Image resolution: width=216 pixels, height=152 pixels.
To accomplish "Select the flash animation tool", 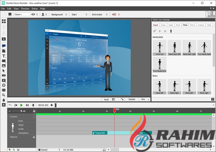I will pos(4,80).
